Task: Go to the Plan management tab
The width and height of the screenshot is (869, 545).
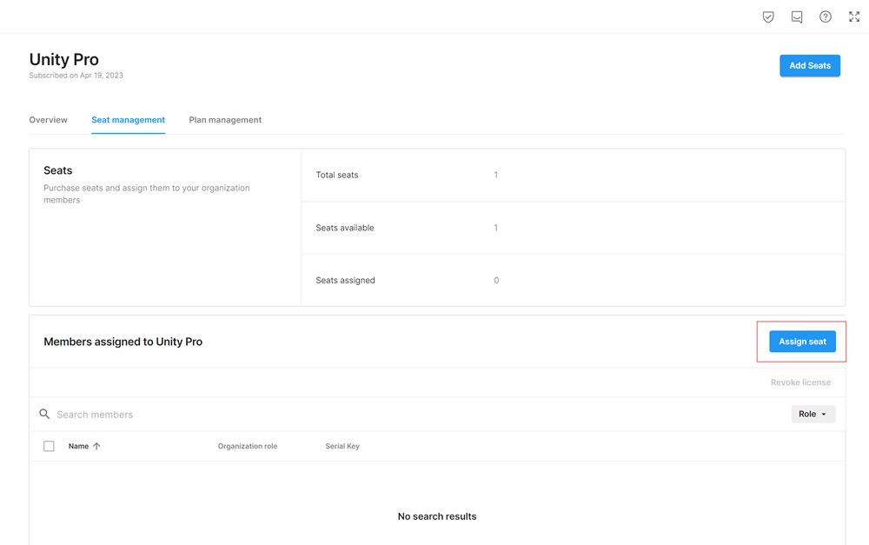Action: [225, 120]
